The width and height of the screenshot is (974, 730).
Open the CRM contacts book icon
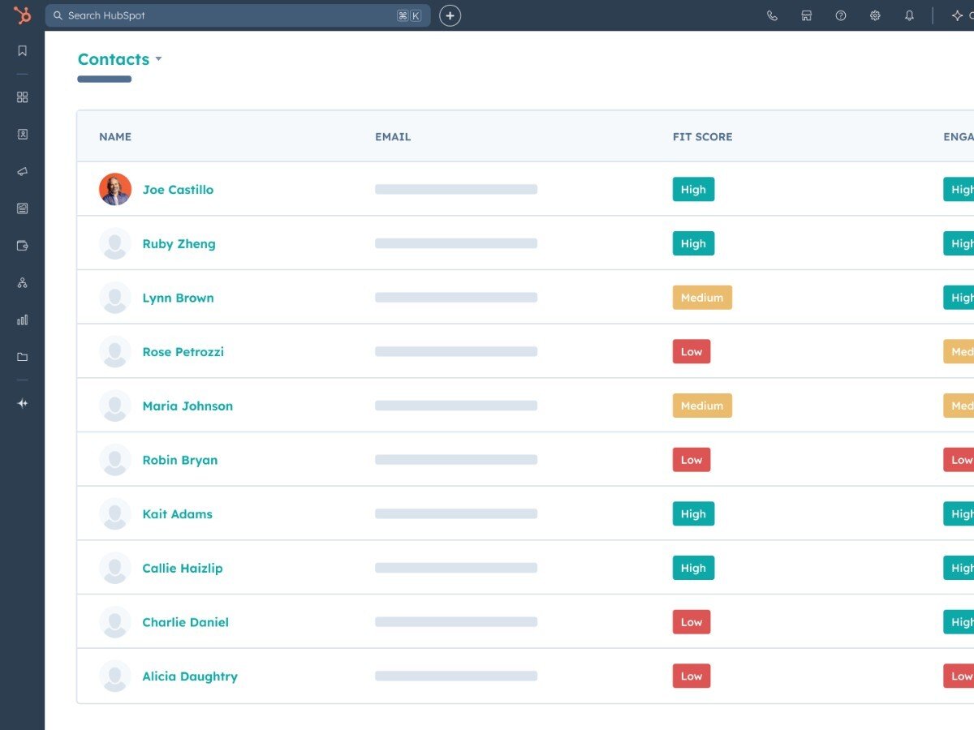click(22, 135)
